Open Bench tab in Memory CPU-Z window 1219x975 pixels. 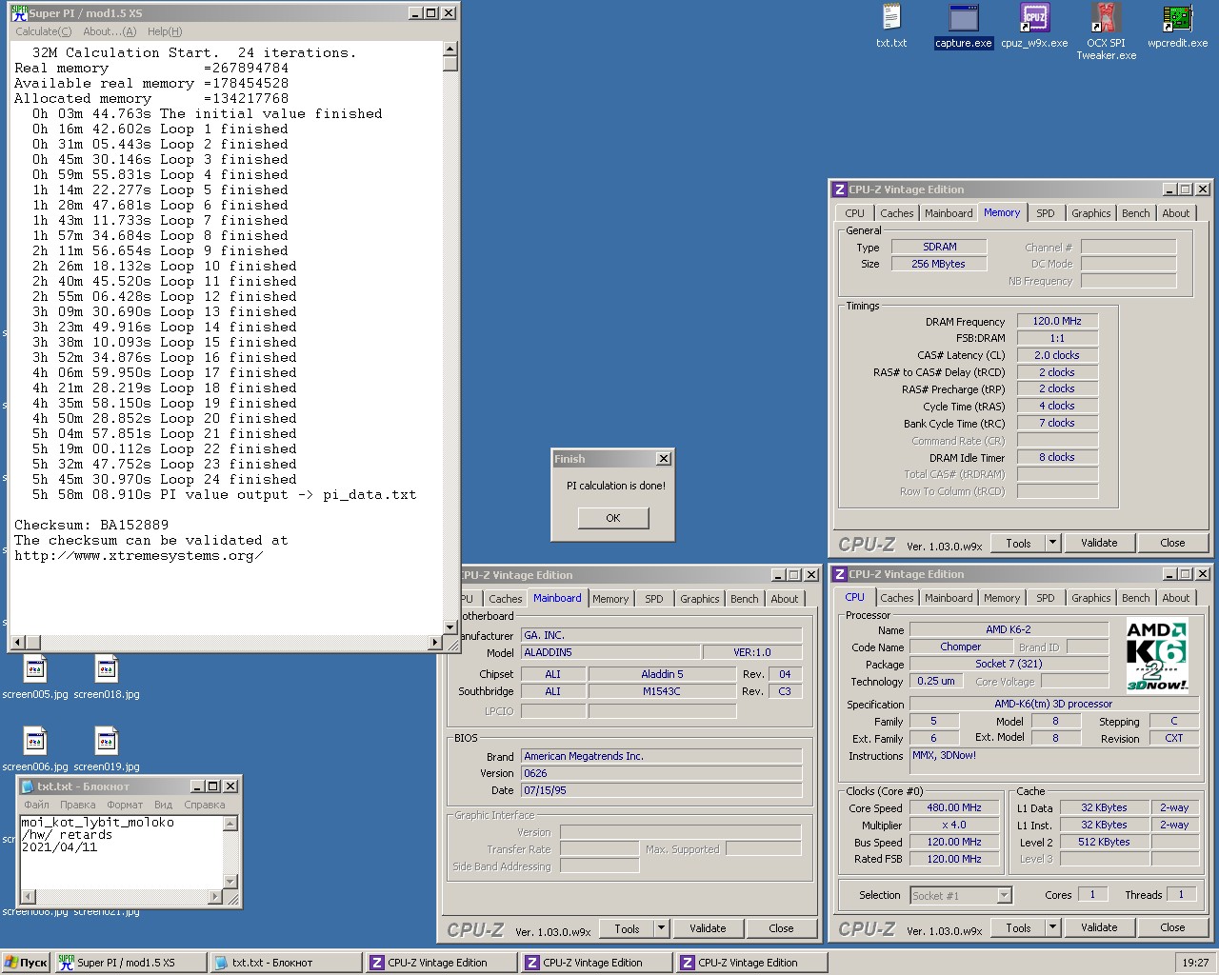click(1135, 213)
